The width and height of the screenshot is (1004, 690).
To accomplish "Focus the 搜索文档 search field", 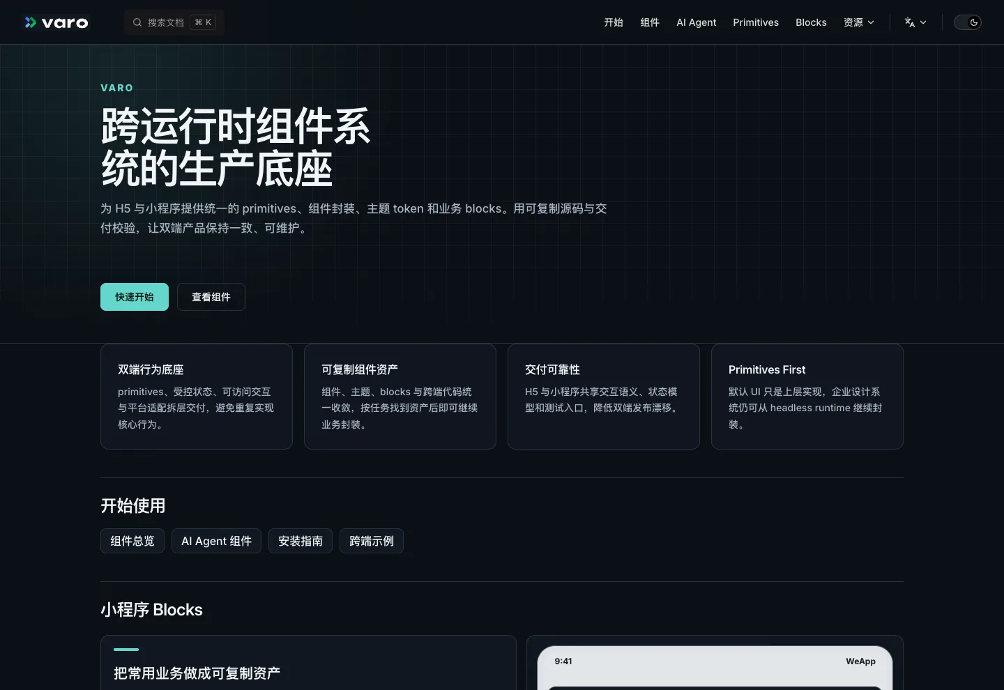I will pos(174,22).
